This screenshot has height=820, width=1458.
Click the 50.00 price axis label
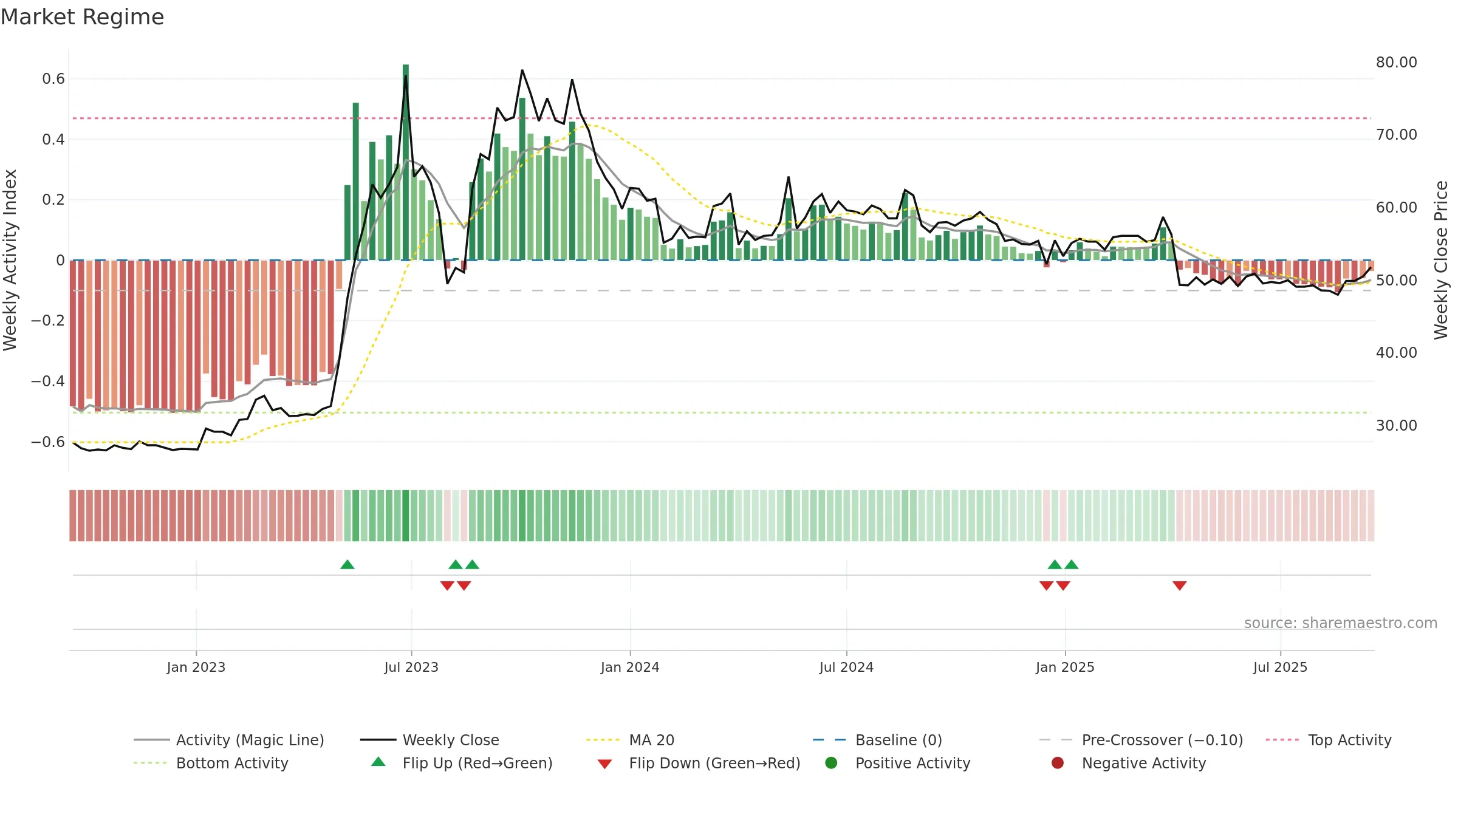click(1397, 281)
